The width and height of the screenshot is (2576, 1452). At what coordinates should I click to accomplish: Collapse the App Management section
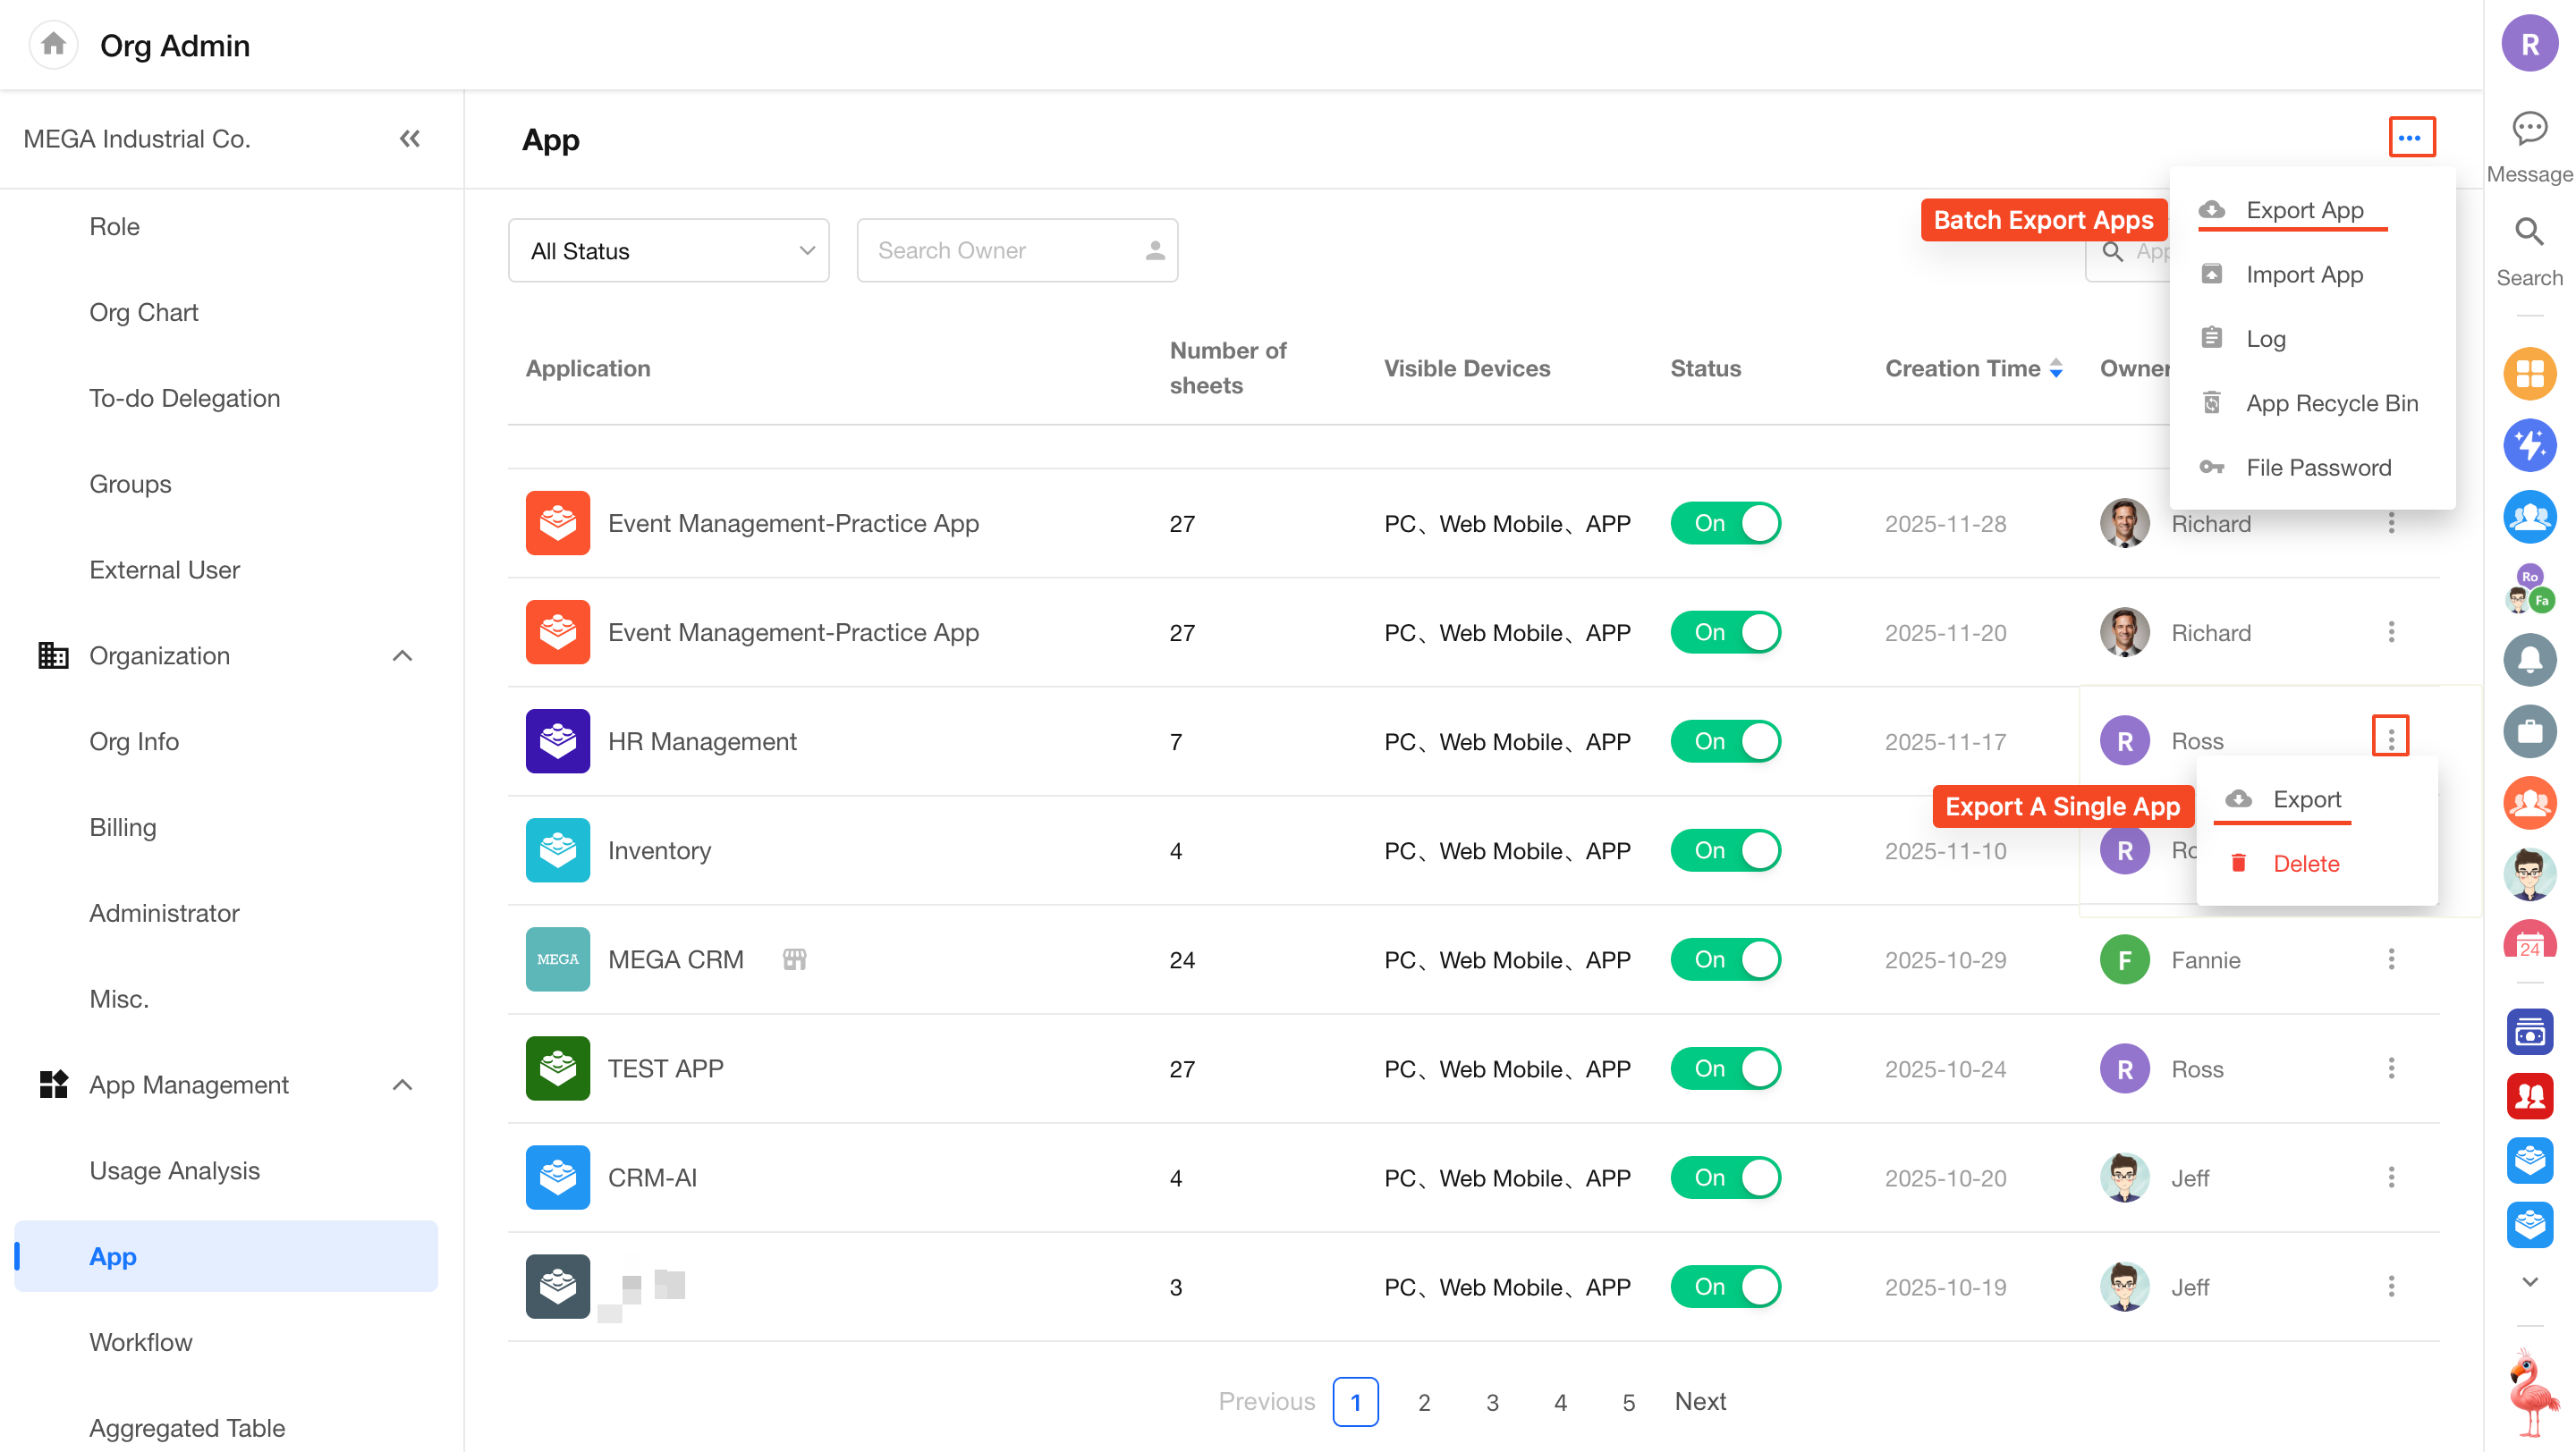(402, 1085)
